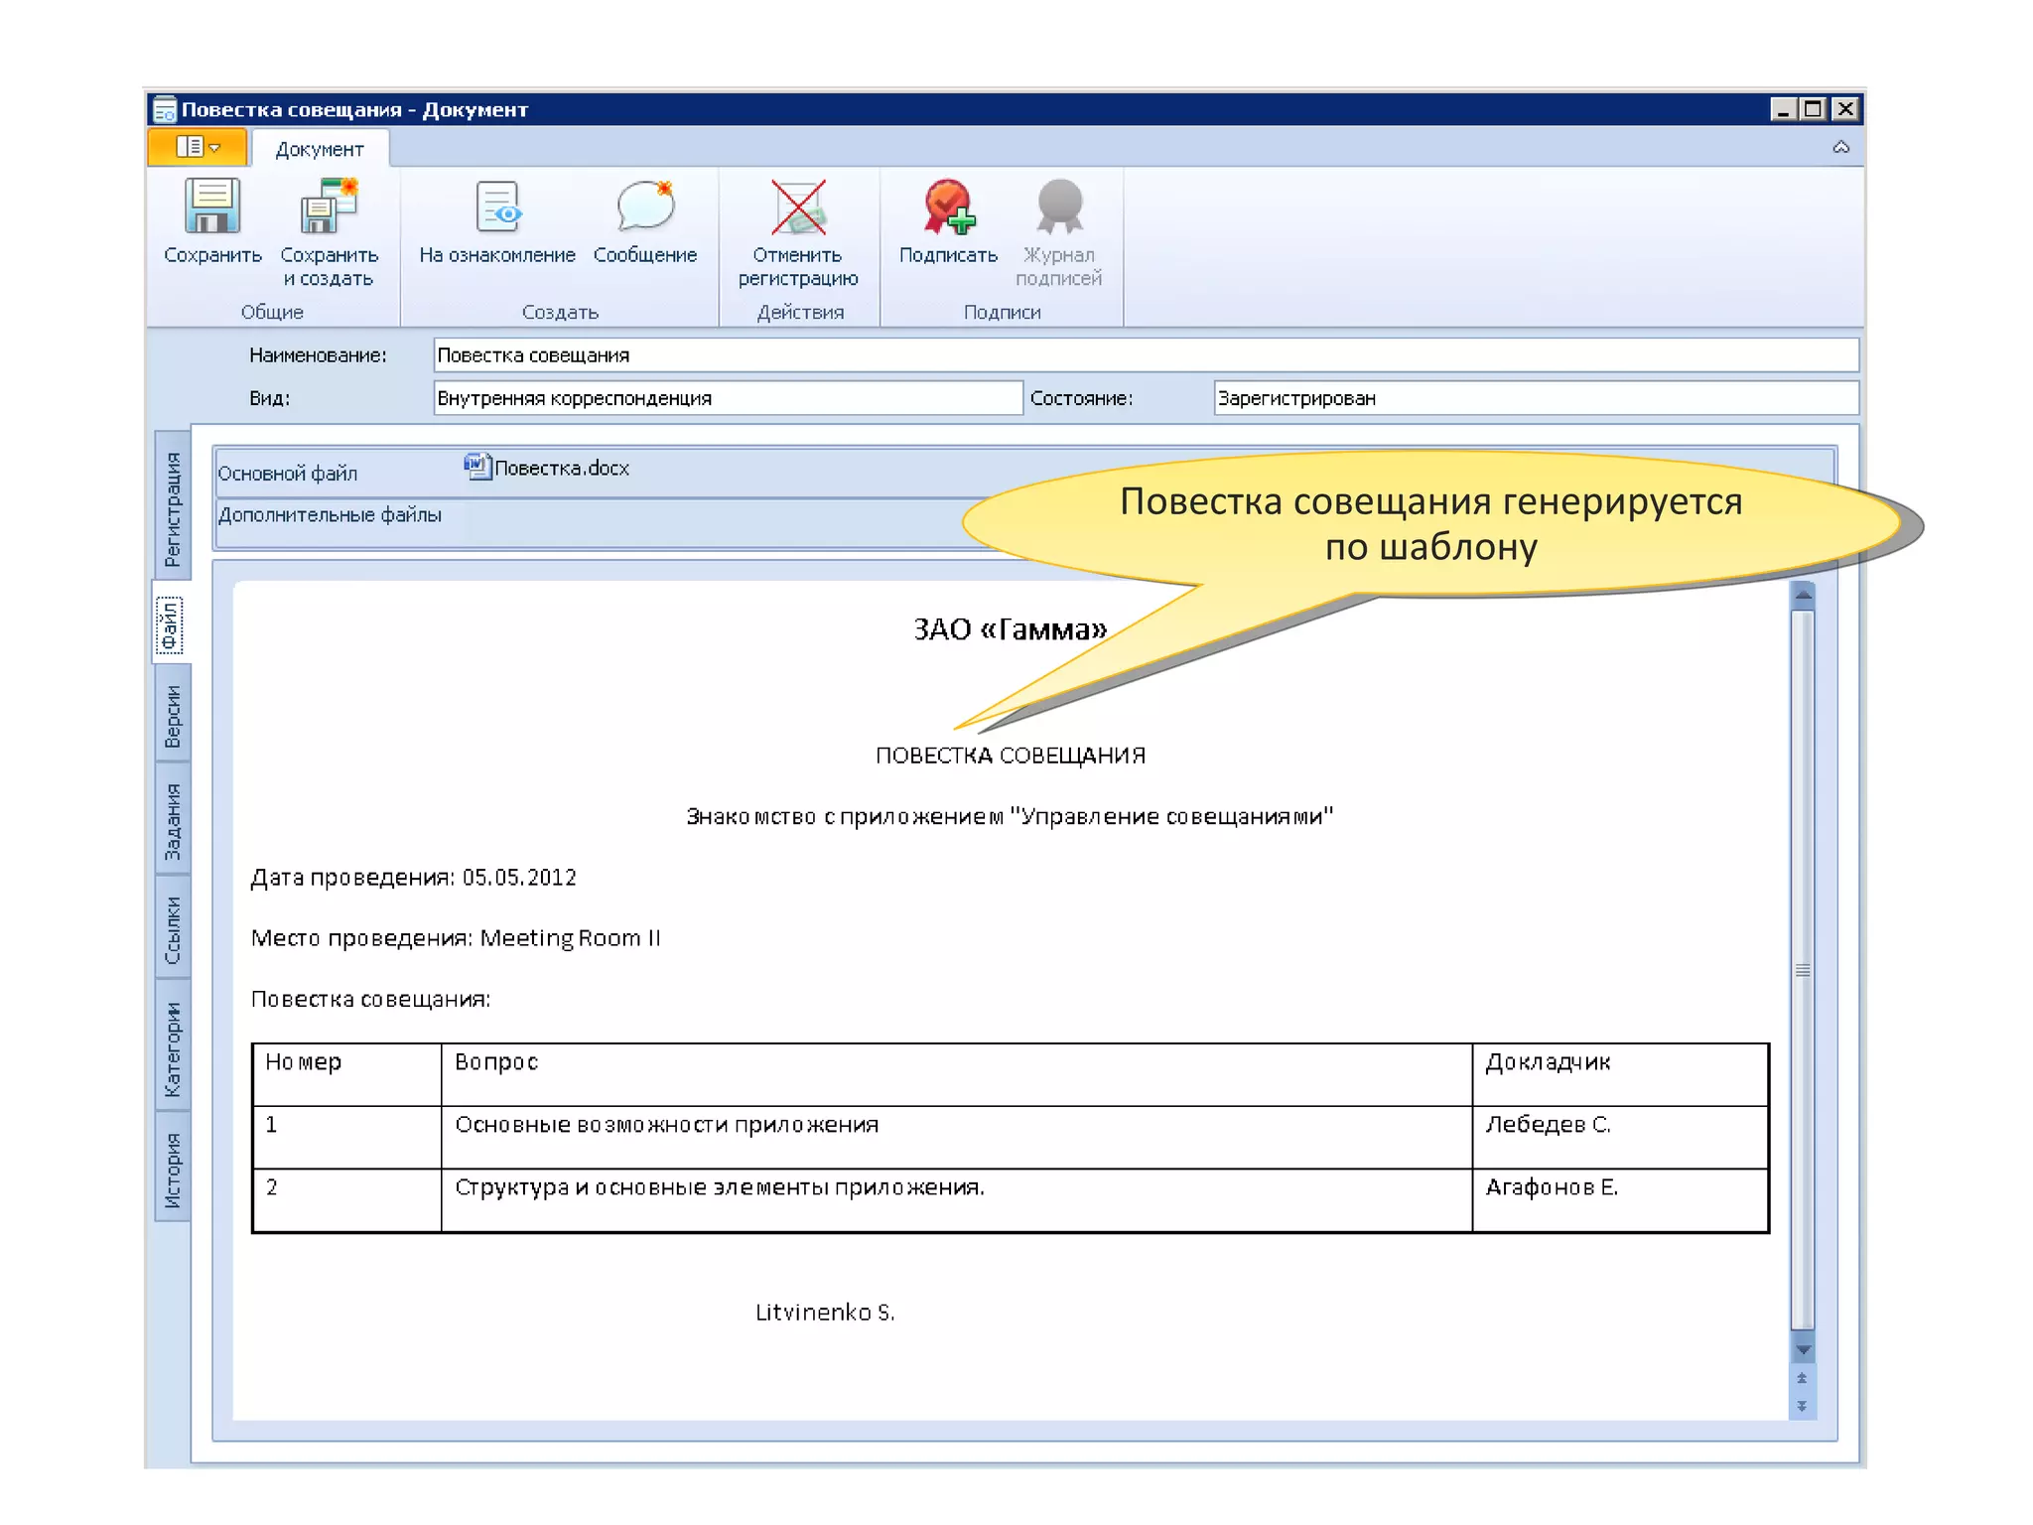Open the Повестка.docx file icon
The height and width of the screenshot is (1525, 2033).
[x=477, y=467]
